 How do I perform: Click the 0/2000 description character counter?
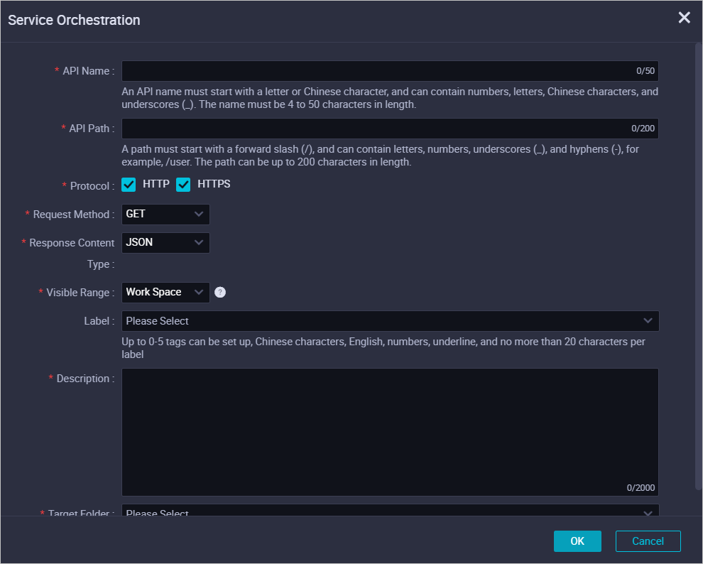point(641,488)
